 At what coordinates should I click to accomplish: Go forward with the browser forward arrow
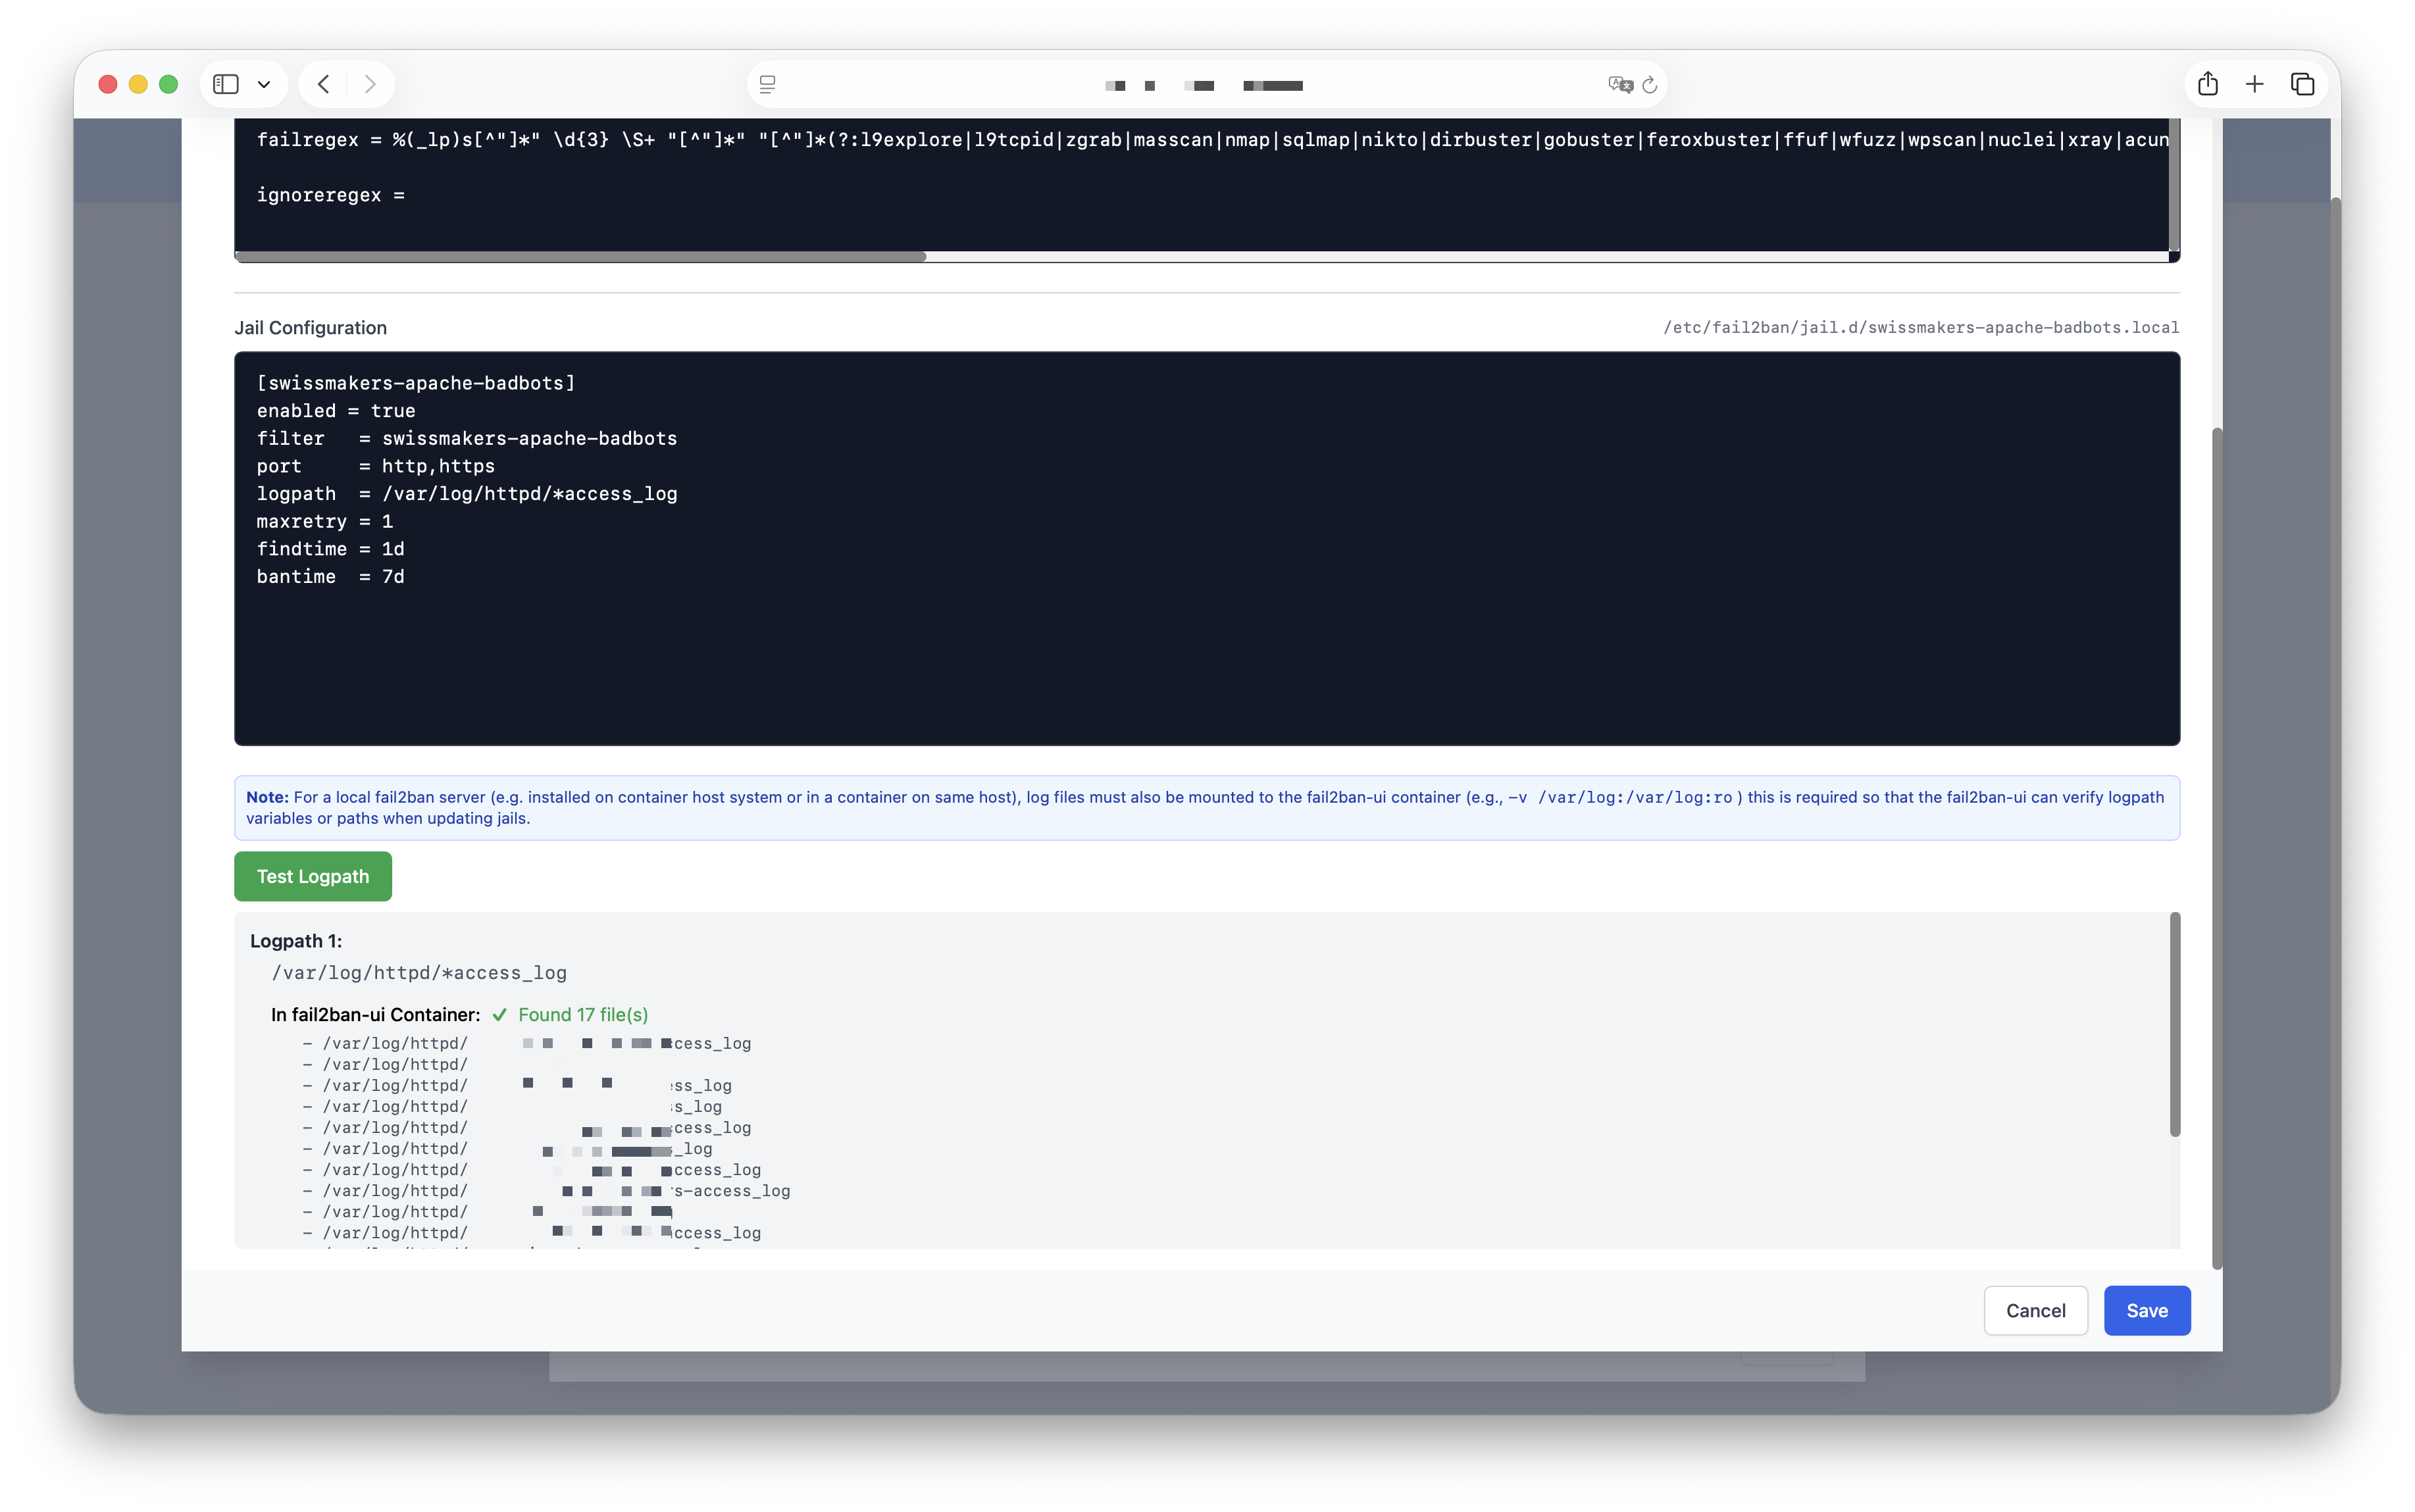[370, 84]
